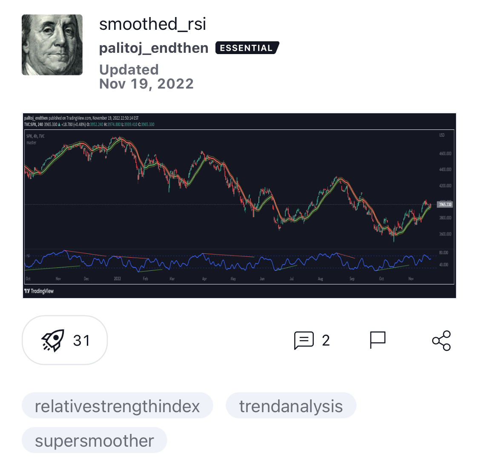
Task: Open the smoothed_rsi idea title
Action: tap(152, 24)
